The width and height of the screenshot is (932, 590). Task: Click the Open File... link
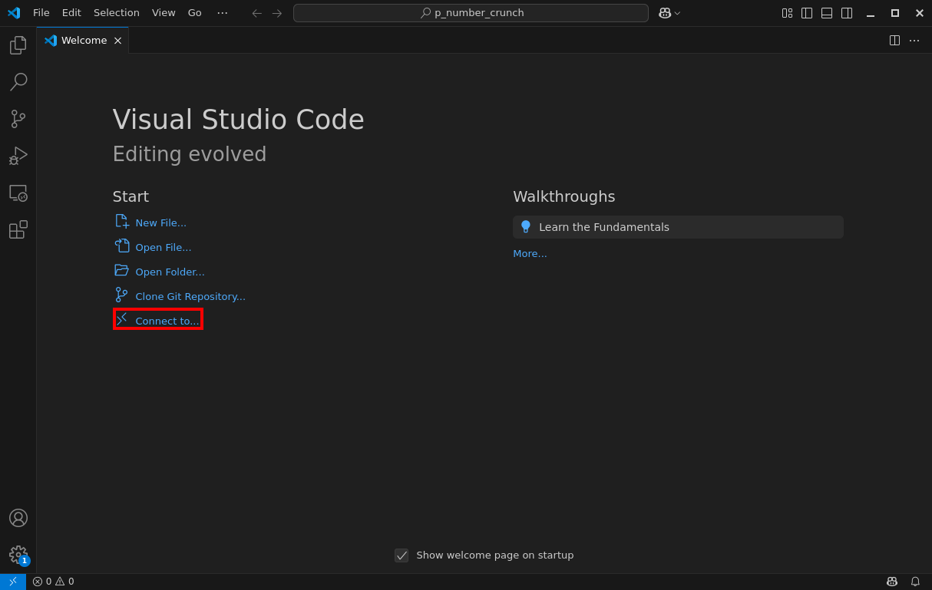pos(164,247)
